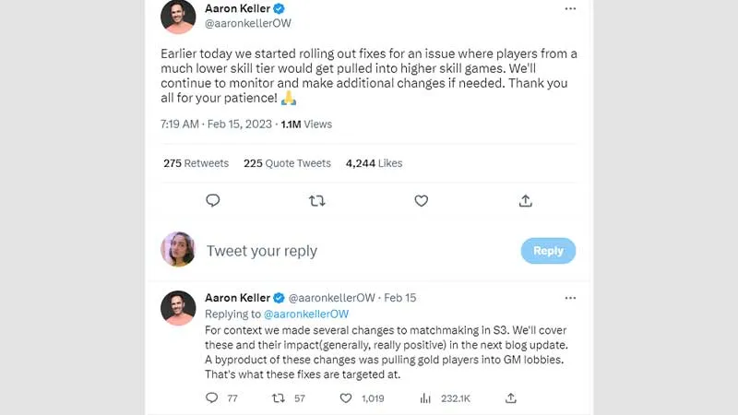Open the three-dot menu on main tweet
738x415 pixels.
[570, 8]
